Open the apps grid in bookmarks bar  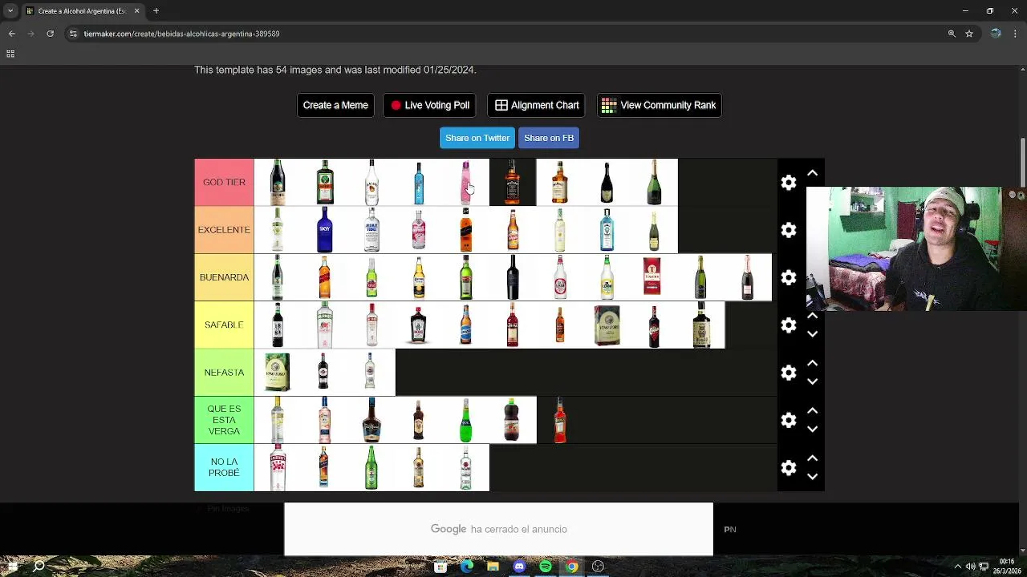10,54
